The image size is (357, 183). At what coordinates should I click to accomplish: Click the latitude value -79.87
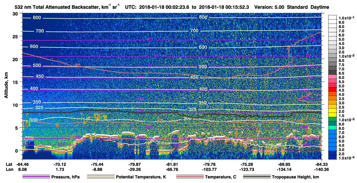pyautogui.click(x=135, y=164)
